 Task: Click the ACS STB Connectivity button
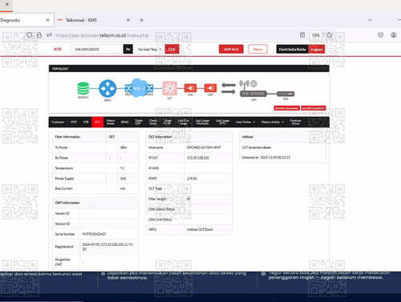click(314, 108)
